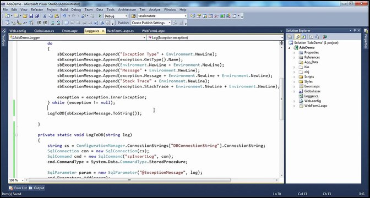Click the Open File folder icon
Image resolution: width=370 pixels, height=198 pixels.
point(25,16)
